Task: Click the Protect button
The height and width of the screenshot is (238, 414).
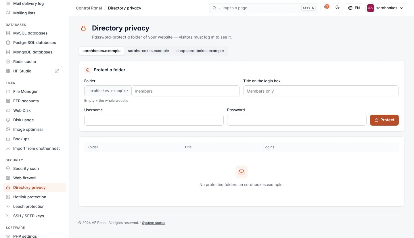Action: [x=384, y=120]
